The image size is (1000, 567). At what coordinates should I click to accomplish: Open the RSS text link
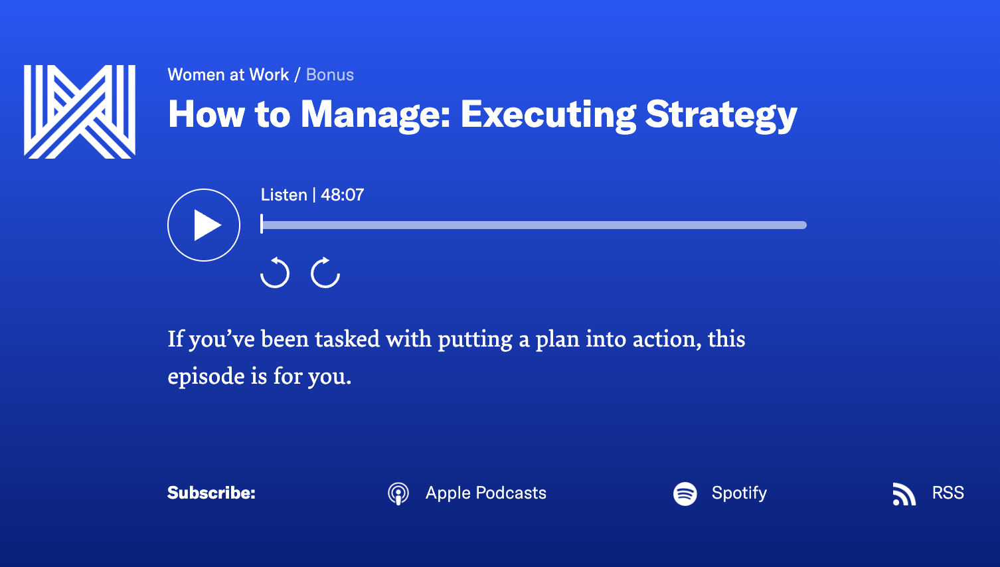948,493
